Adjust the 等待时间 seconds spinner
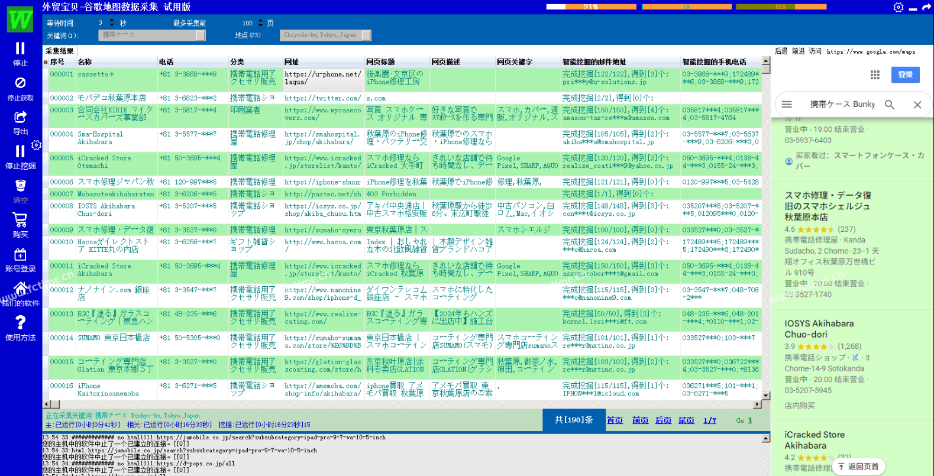The height and width of the screenshot is (476, 934). [112, 23]
